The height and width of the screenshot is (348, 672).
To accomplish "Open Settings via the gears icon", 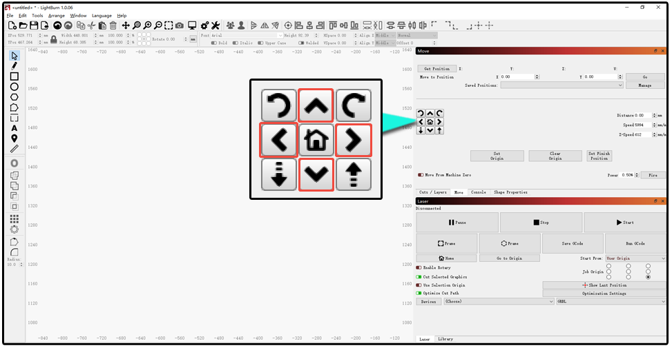I will coord(205,25).
